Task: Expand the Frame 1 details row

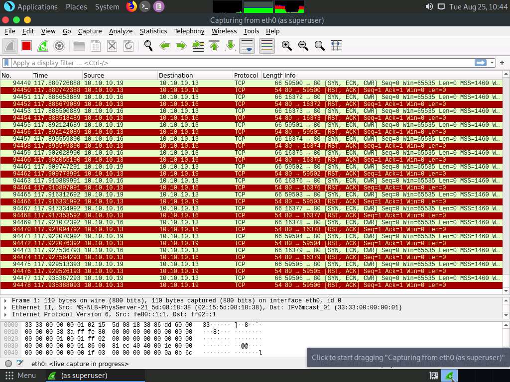Action: point(5,300)
